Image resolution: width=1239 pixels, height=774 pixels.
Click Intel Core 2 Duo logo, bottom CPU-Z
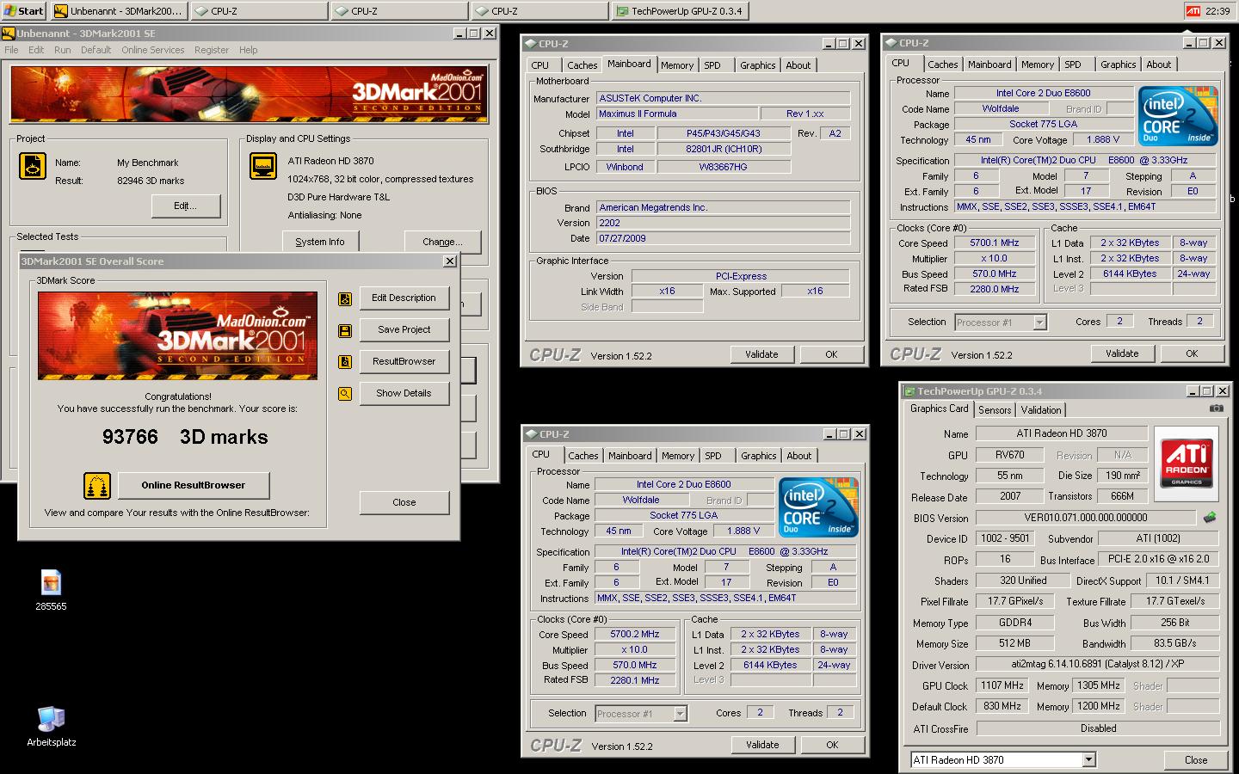(818, 507)
